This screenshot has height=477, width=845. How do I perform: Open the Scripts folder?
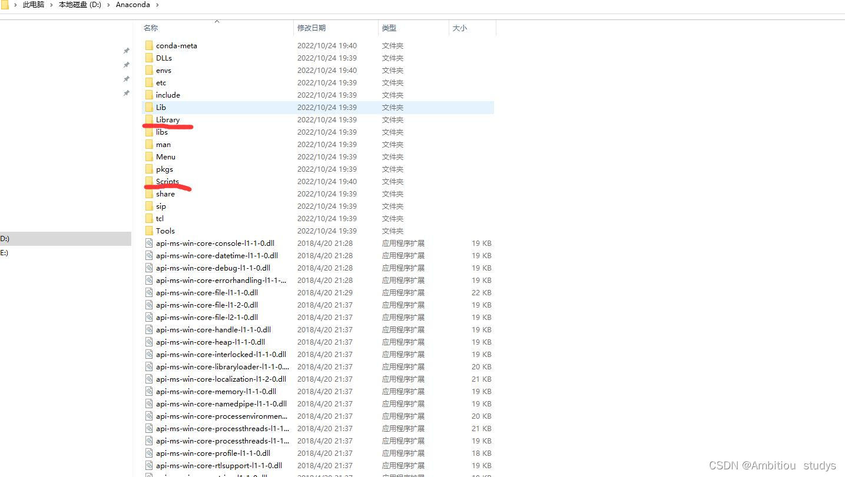coord(167,181)
